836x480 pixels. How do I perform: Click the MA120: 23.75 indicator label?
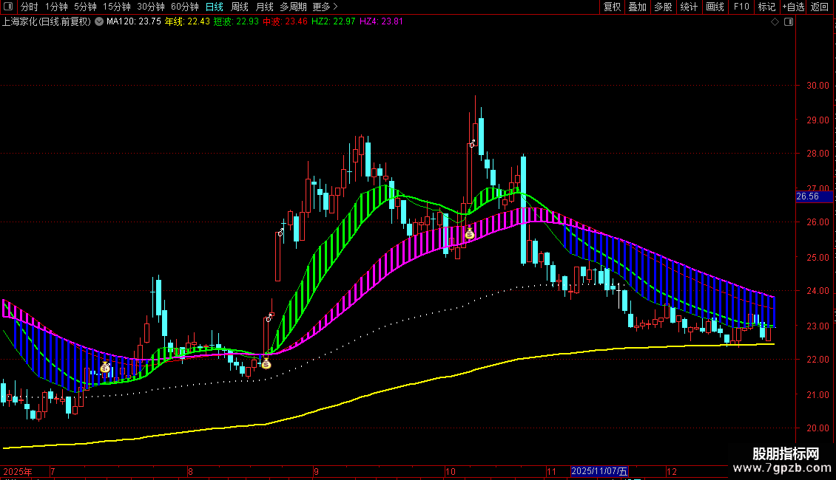click(134, 21)
